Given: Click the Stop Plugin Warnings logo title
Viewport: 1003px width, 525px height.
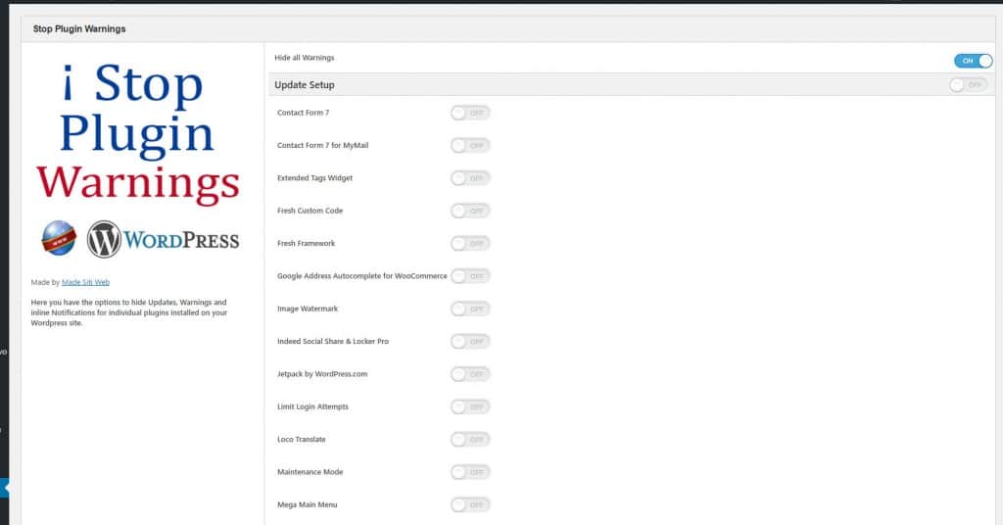Looking at the screenshot, I should tap(138, 132).
